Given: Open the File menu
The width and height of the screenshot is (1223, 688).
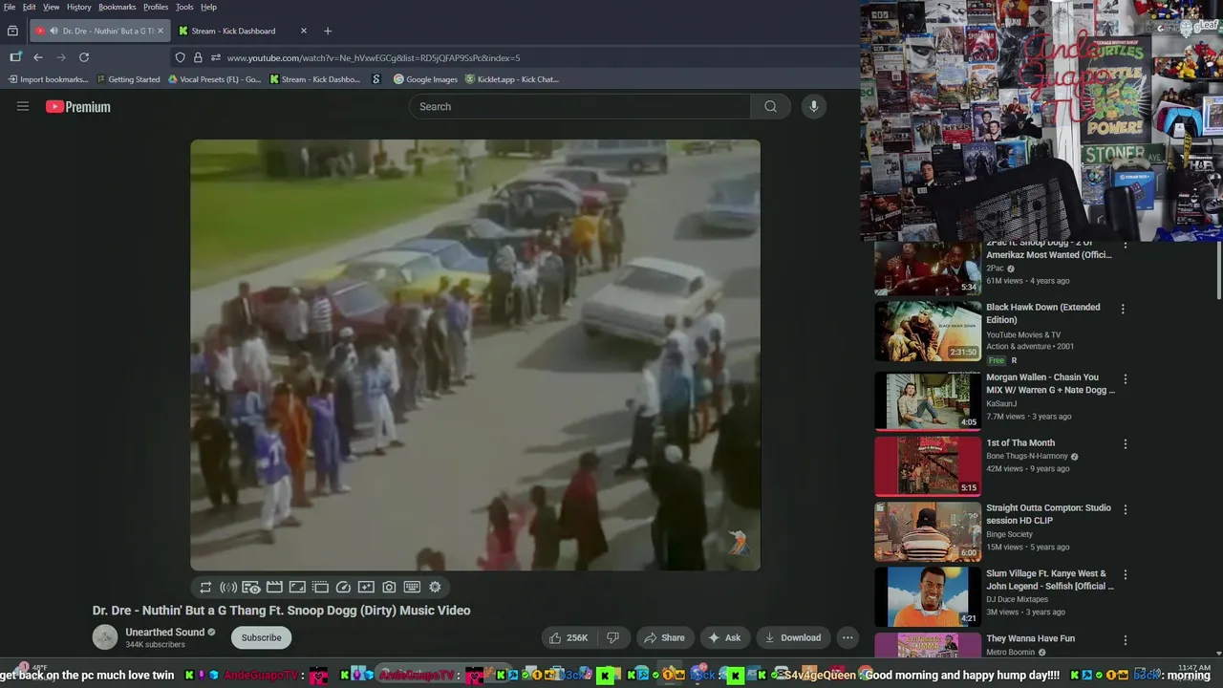Looking at the screenshot, I should click(10, 7).
